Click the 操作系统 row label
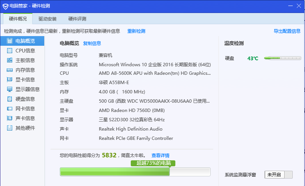Screen dimensions: 305x186 pos(69,65)
